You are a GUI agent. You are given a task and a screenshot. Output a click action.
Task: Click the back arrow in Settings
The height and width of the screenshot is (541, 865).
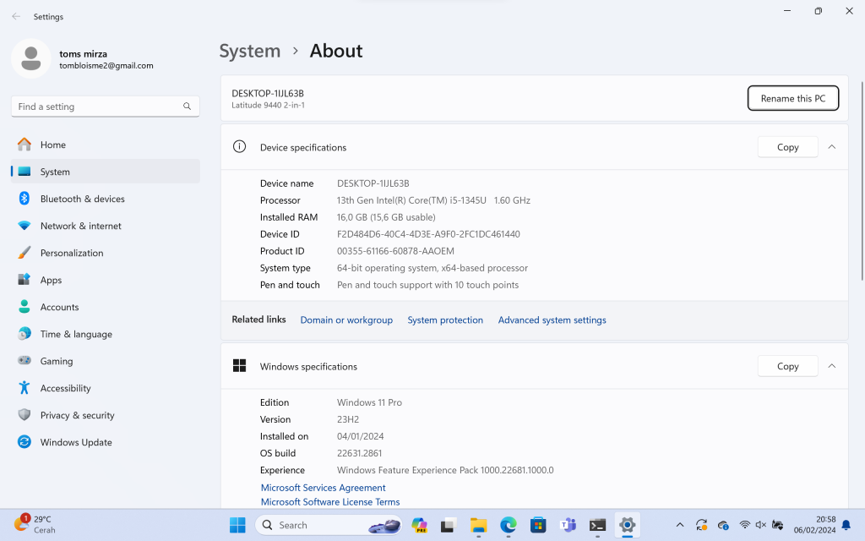tap(16, 17)
